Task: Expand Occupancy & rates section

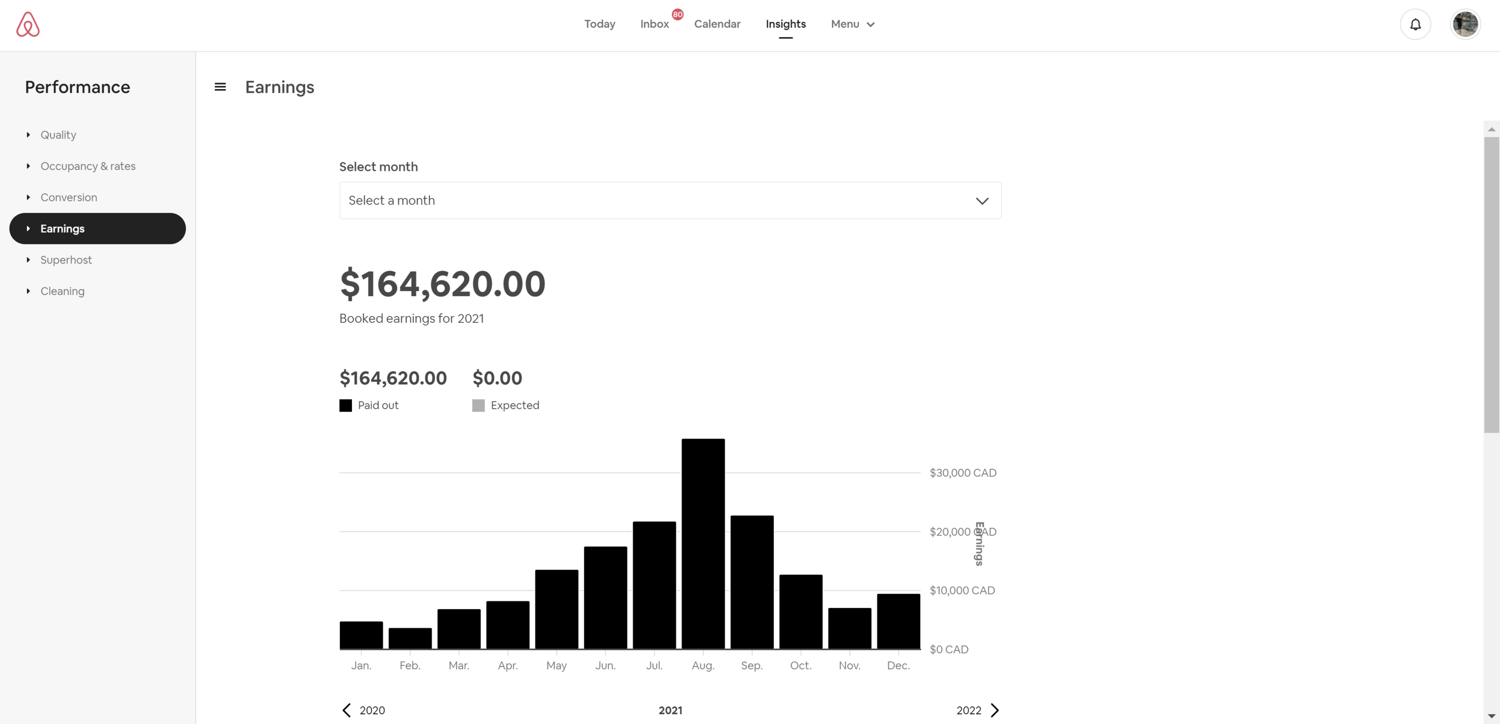Action: coord(87,166)
